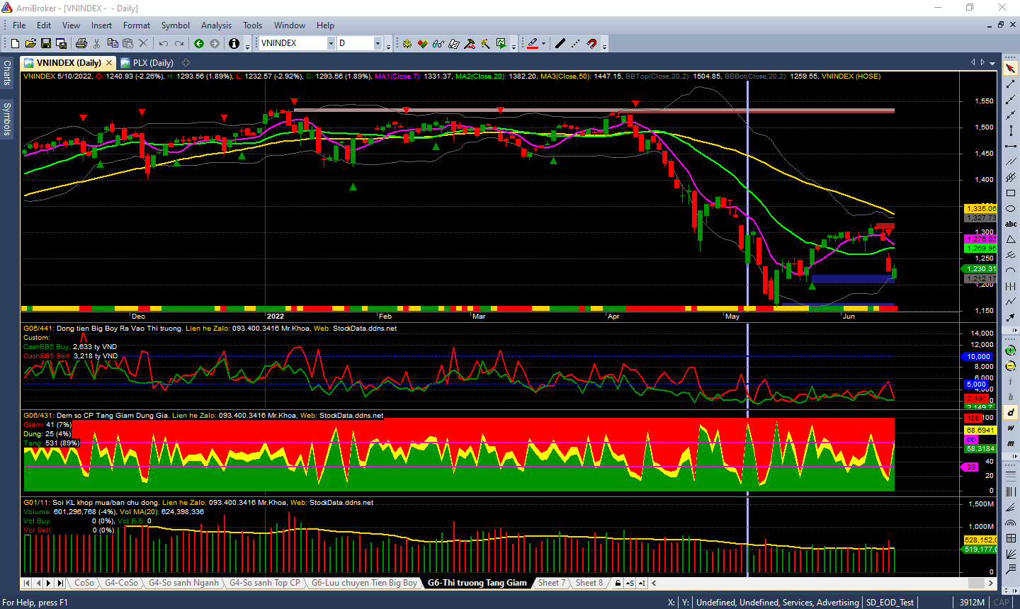The image size is (1020, 609).
Task: Toggle hourly 'h' interval button
Action: [x=1011, y=397]
